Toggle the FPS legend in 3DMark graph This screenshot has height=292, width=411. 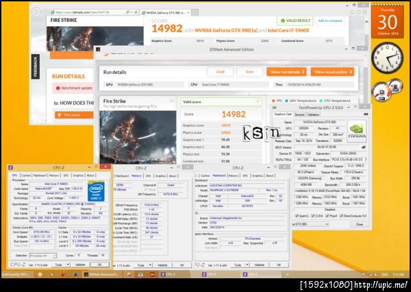tap(277, 101)
